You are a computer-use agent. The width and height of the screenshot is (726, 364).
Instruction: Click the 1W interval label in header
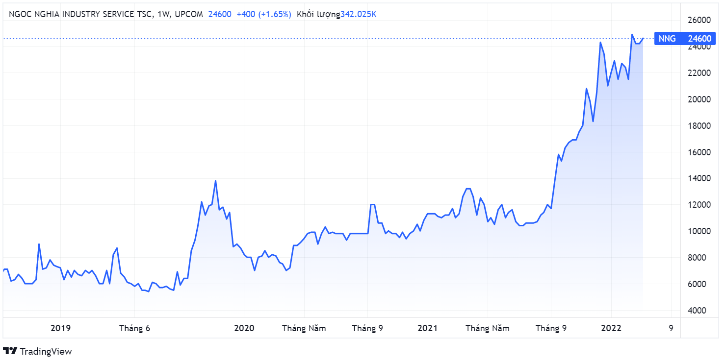click(163, 14)
